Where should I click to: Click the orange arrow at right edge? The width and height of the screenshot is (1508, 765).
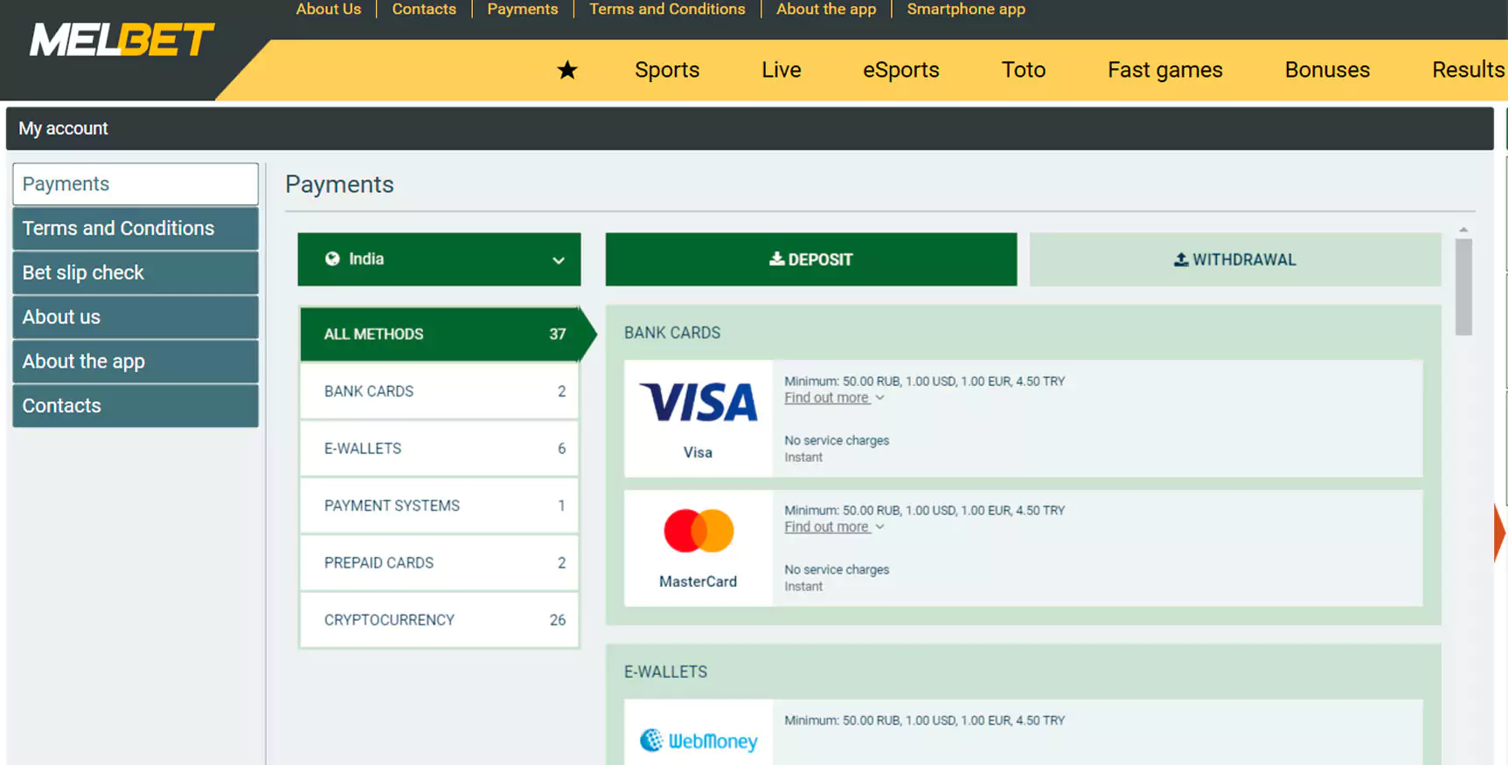pos(1500,532)
